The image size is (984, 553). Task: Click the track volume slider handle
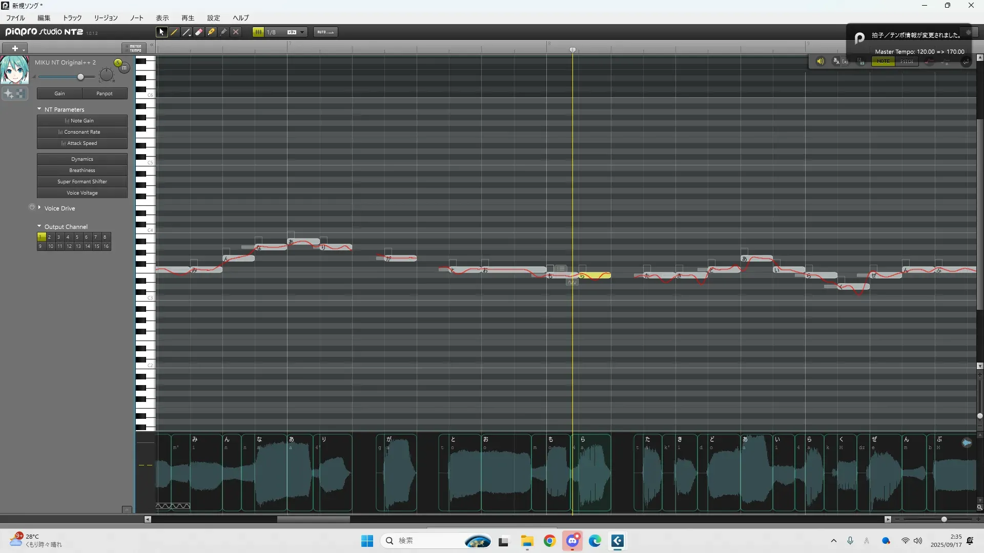pyautogui.click(x=80, y=77)
